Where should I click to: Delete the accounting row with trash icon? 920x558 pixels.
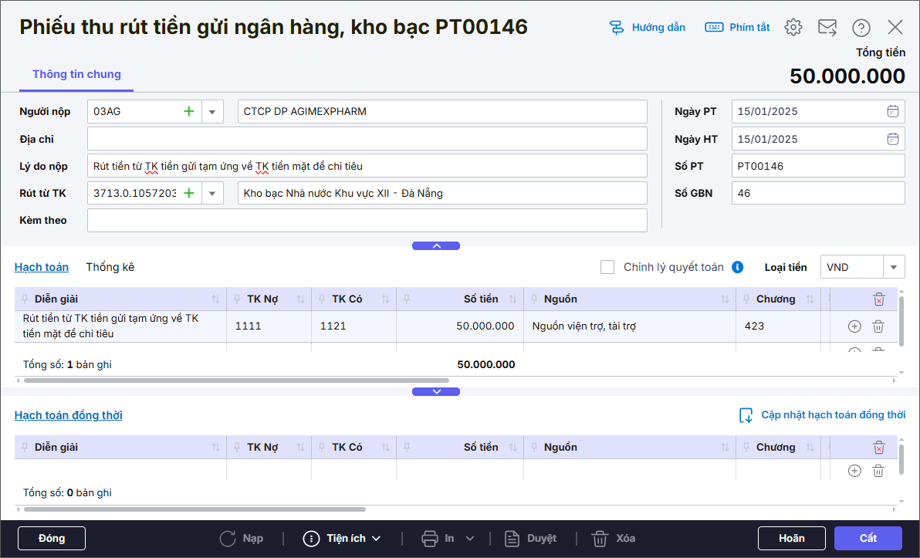click(878, 326)
